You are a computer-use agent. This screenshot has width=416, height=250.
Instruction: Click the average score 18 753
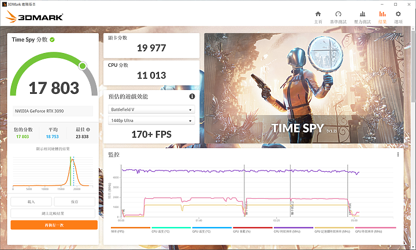point(52,137)
